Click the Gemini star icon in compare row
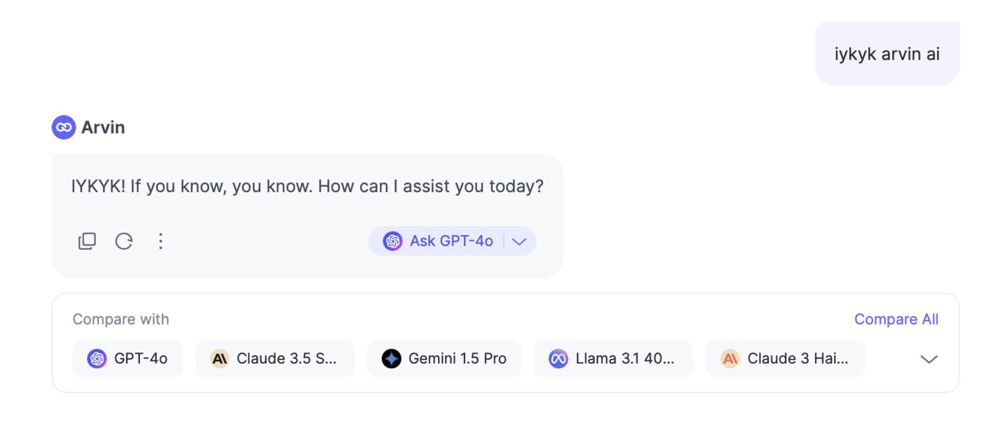Image resolution: width=991 pixels, height=437 pixels. point(391,359)
